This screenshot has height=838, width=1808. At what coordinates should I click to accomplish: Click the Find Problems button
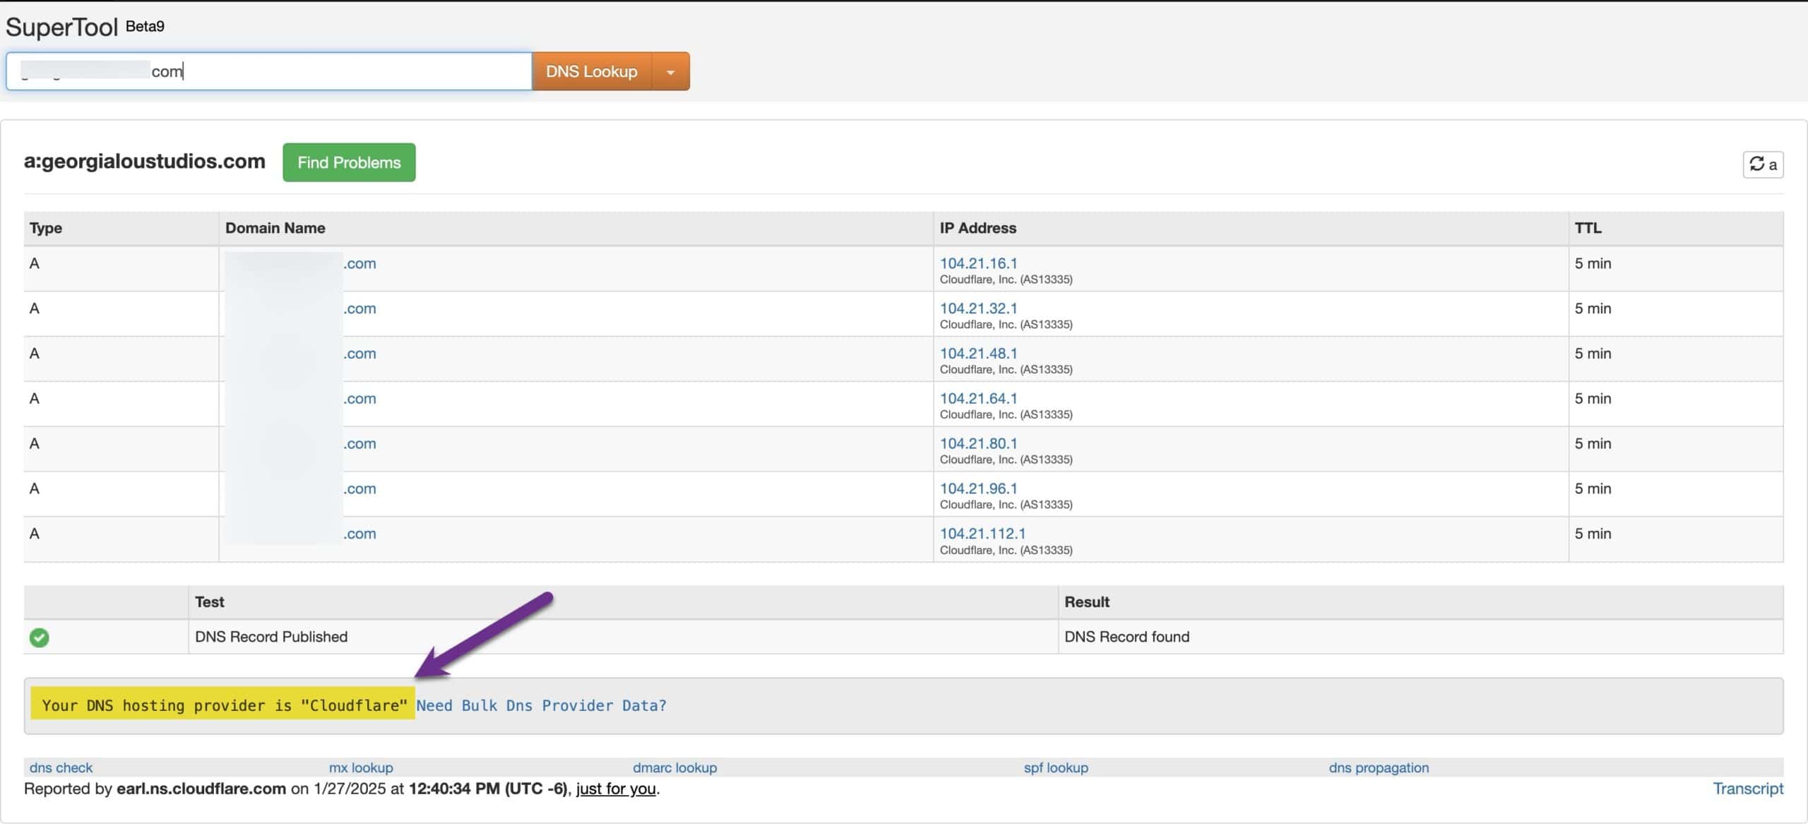[349, 162]
